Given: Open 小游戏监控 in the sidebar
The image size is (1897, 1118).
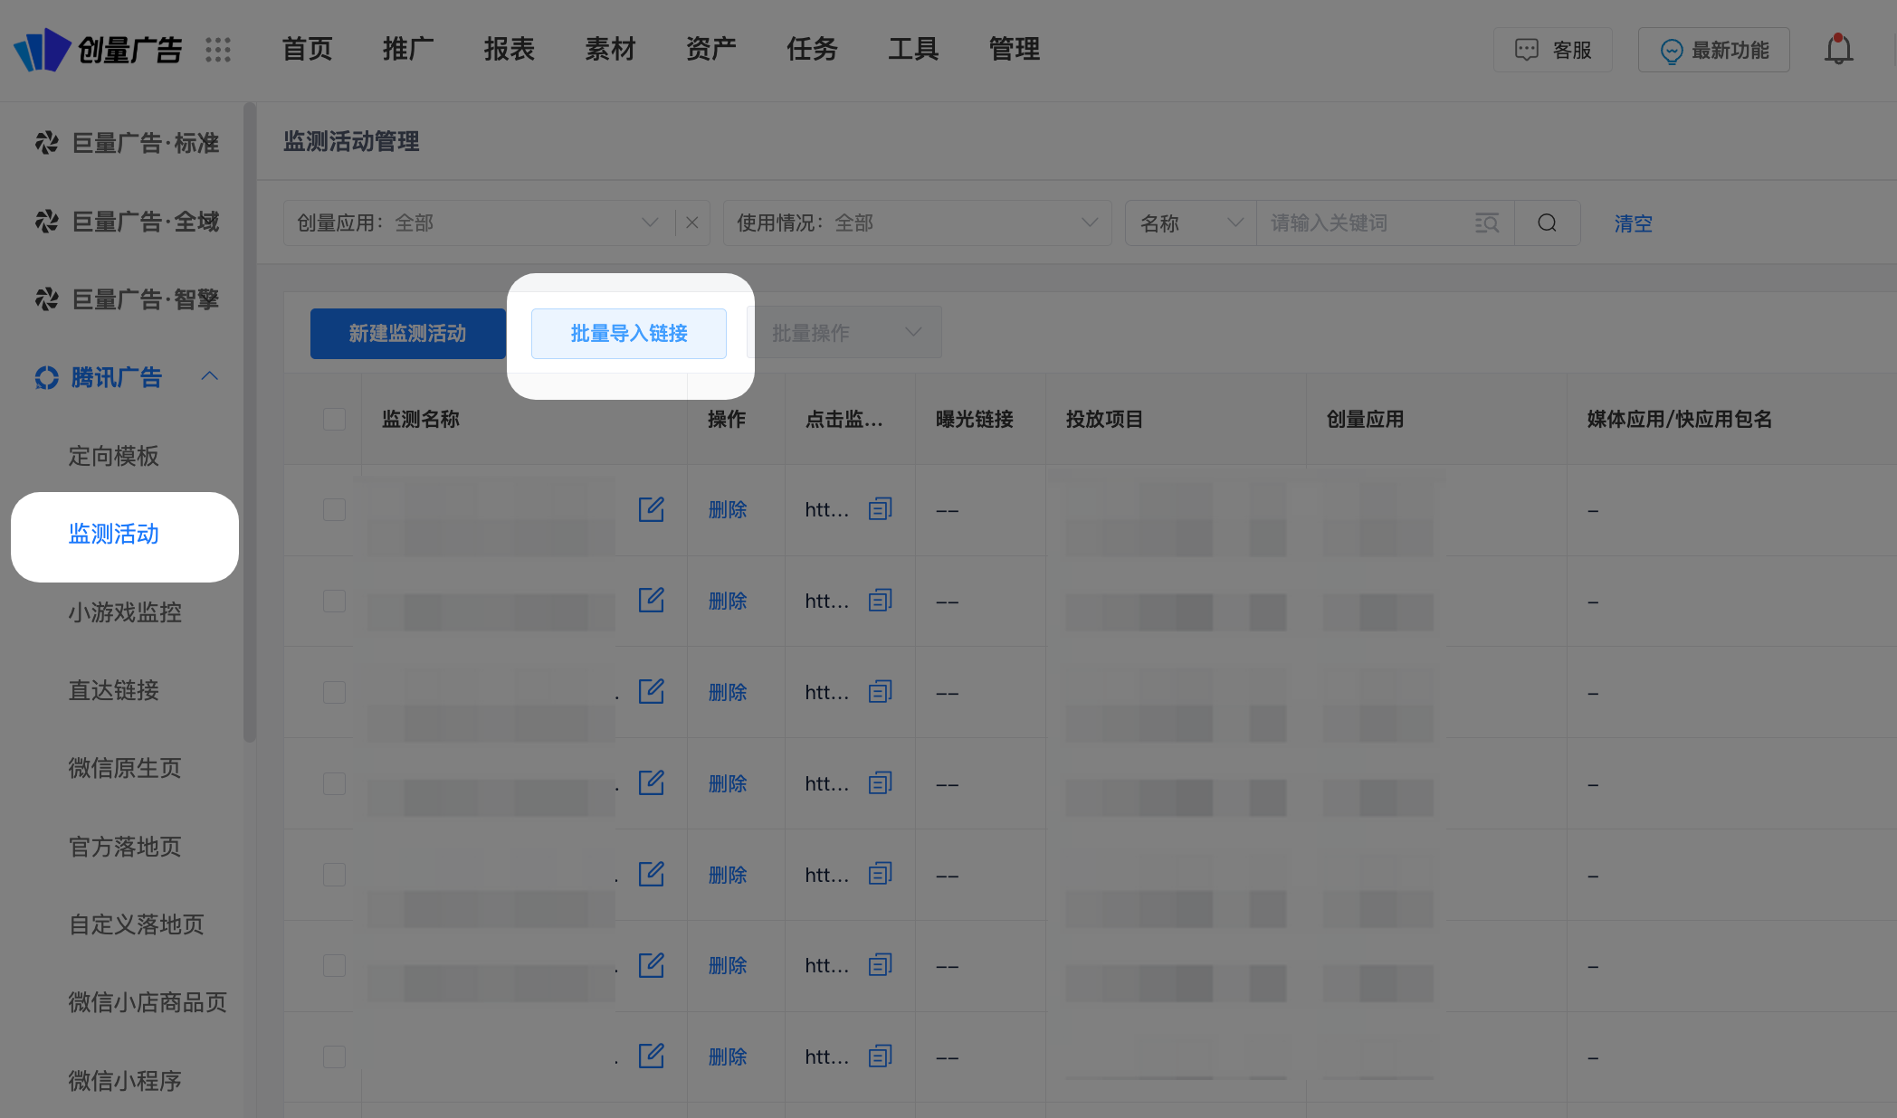Looking at the screenshot, I should pos(125,612).
